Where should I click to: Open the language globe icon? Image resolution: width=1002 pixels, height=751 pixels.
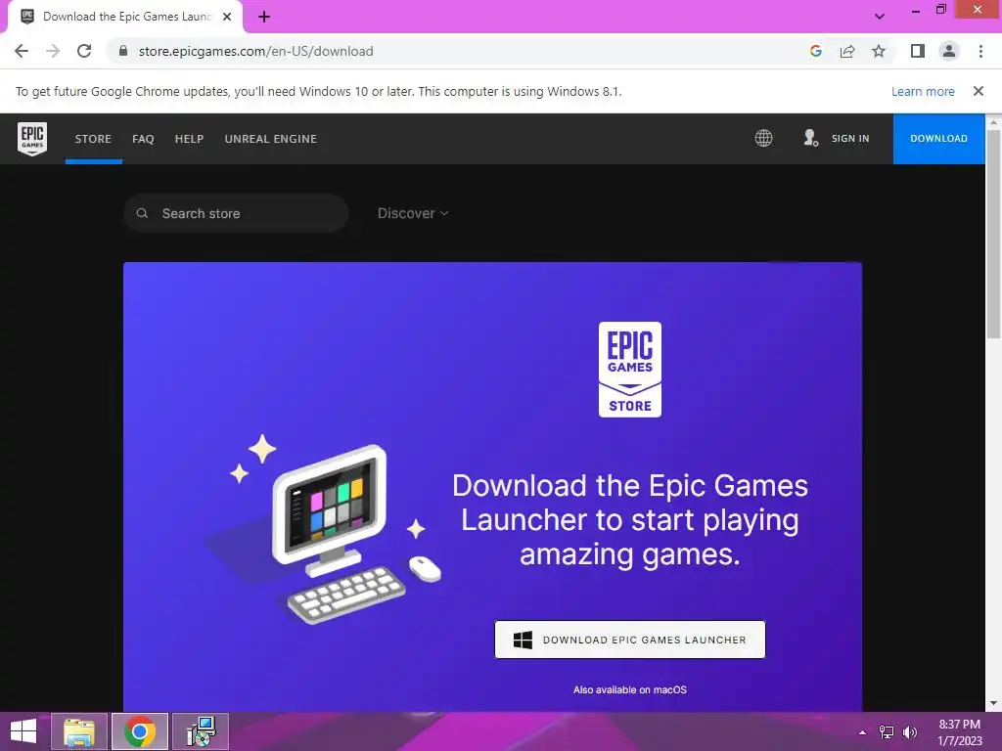(x=763, y=138)
